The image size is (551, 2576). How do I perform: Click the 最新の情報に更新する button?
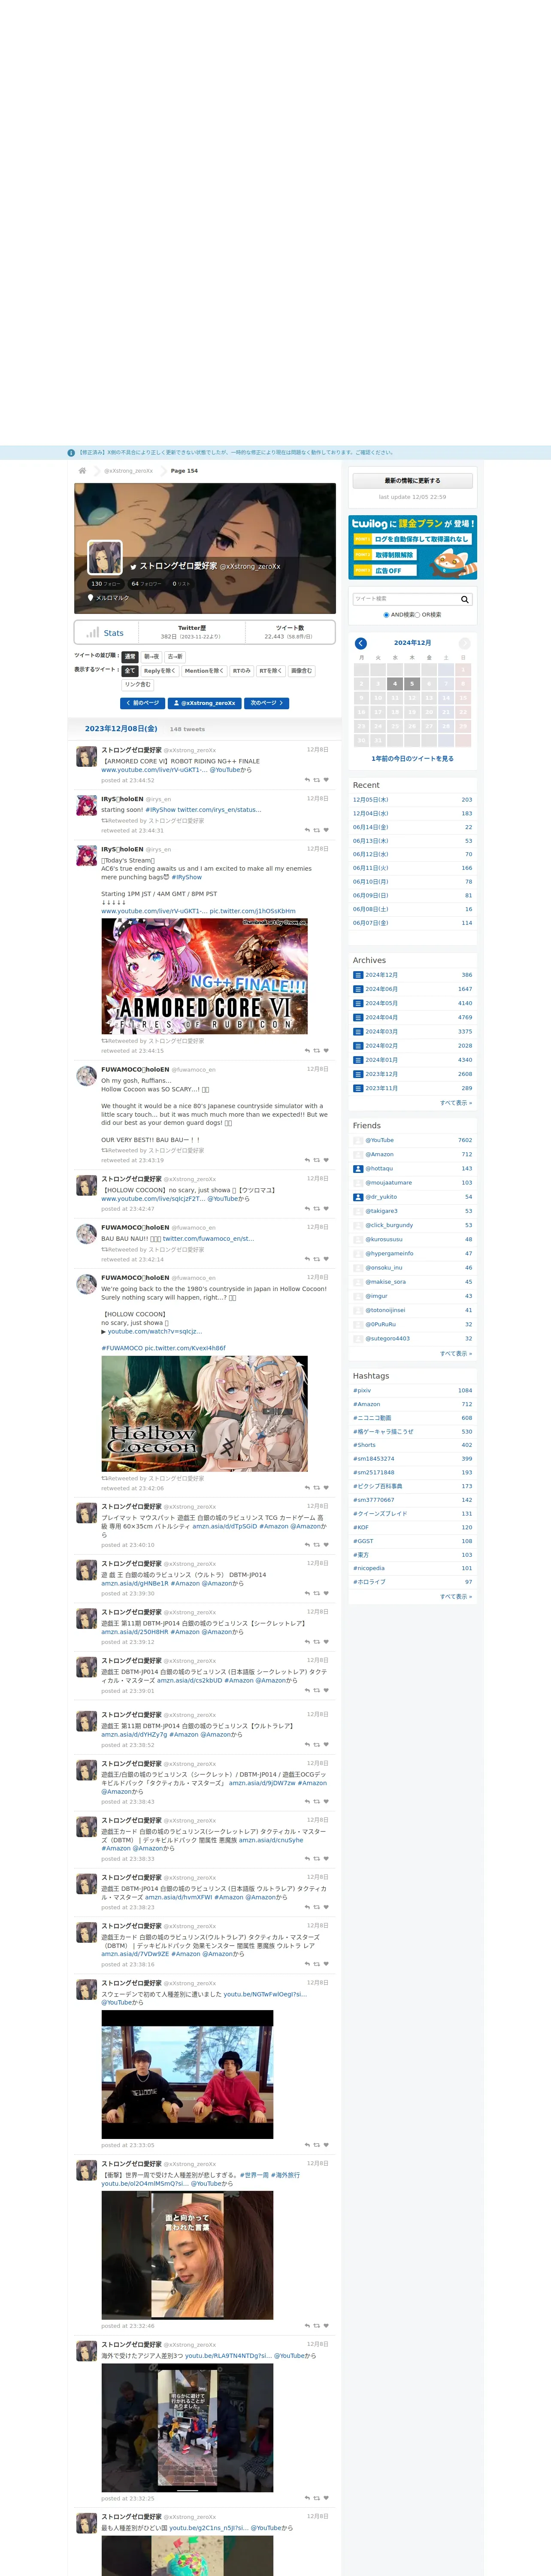pos(412,481)
